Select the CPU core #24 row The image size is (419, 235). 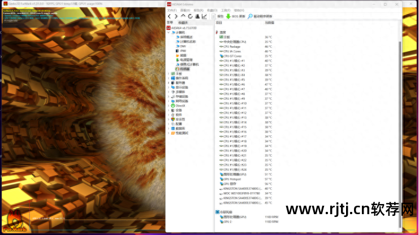245,170
